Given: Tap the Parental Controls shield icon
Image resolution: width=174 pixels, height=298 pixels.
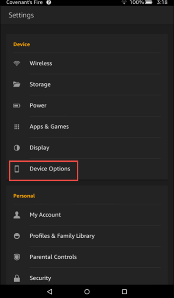Looking at the screenshot, I should click(17, 257).
